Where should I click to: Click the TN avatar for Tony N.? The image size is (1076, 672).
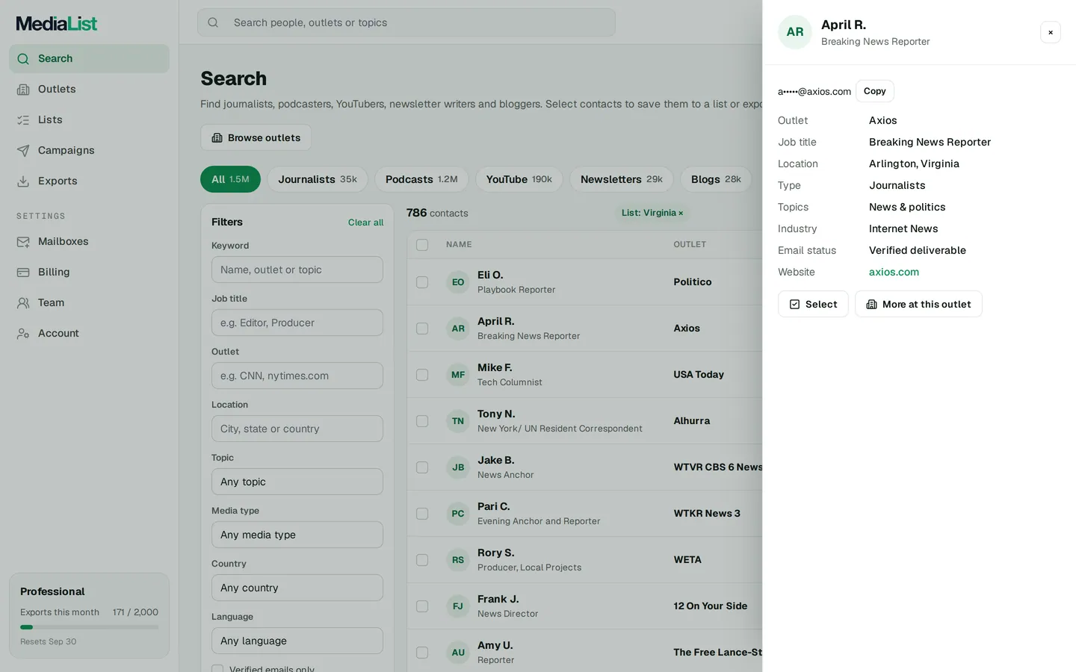(x=458, y=421)
